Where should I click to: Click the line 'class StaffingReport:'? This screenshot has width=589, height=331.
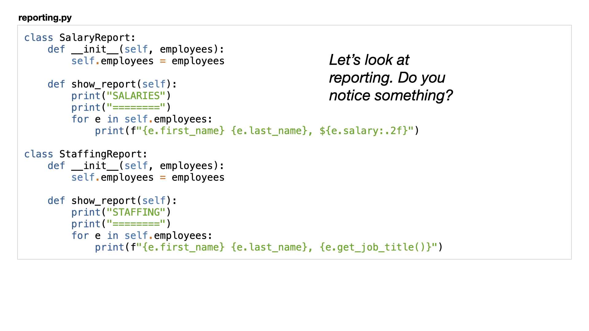[86, 154]
